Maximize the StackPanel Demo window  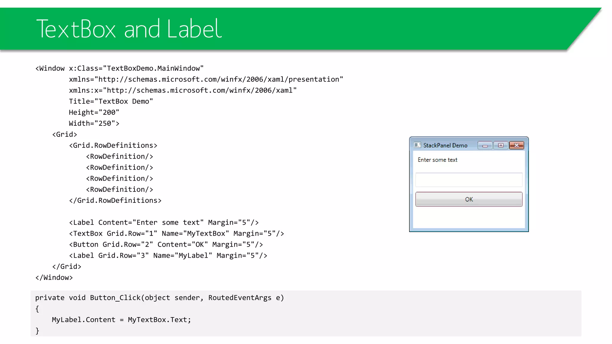tap(501, 145)
